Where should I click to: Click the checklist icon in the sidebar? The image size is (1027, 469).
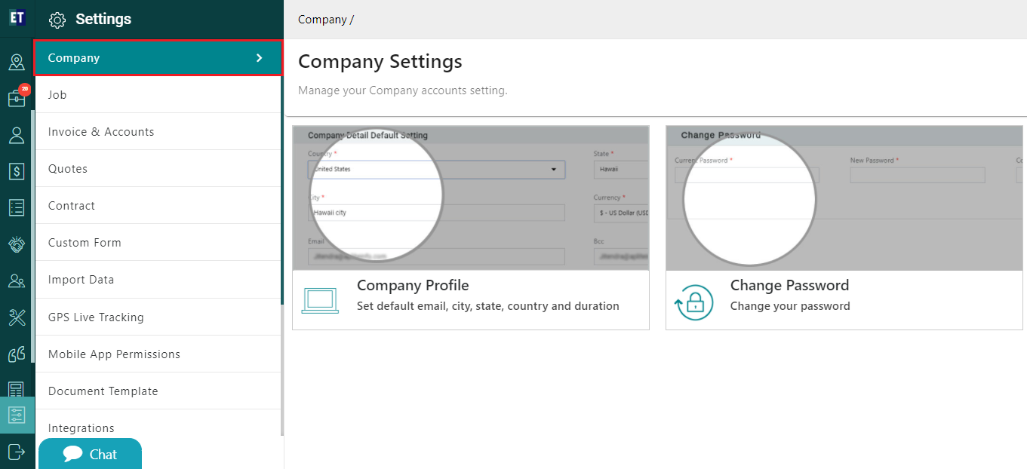17,207
